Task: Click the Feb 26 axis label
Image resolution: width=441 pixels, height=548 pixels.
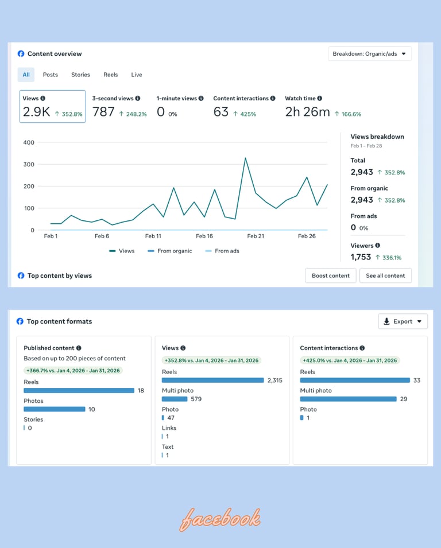Action: point(307,236)
